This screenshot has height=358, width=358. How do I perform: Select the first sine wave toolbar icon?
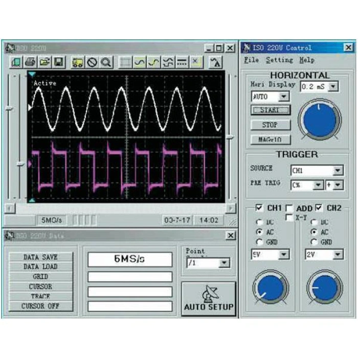coord(139,62)
